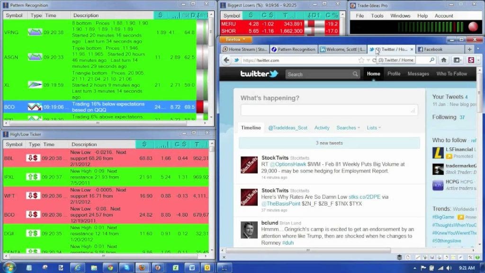Expand the Lists dropdown on Twitter

click(374, 127)
